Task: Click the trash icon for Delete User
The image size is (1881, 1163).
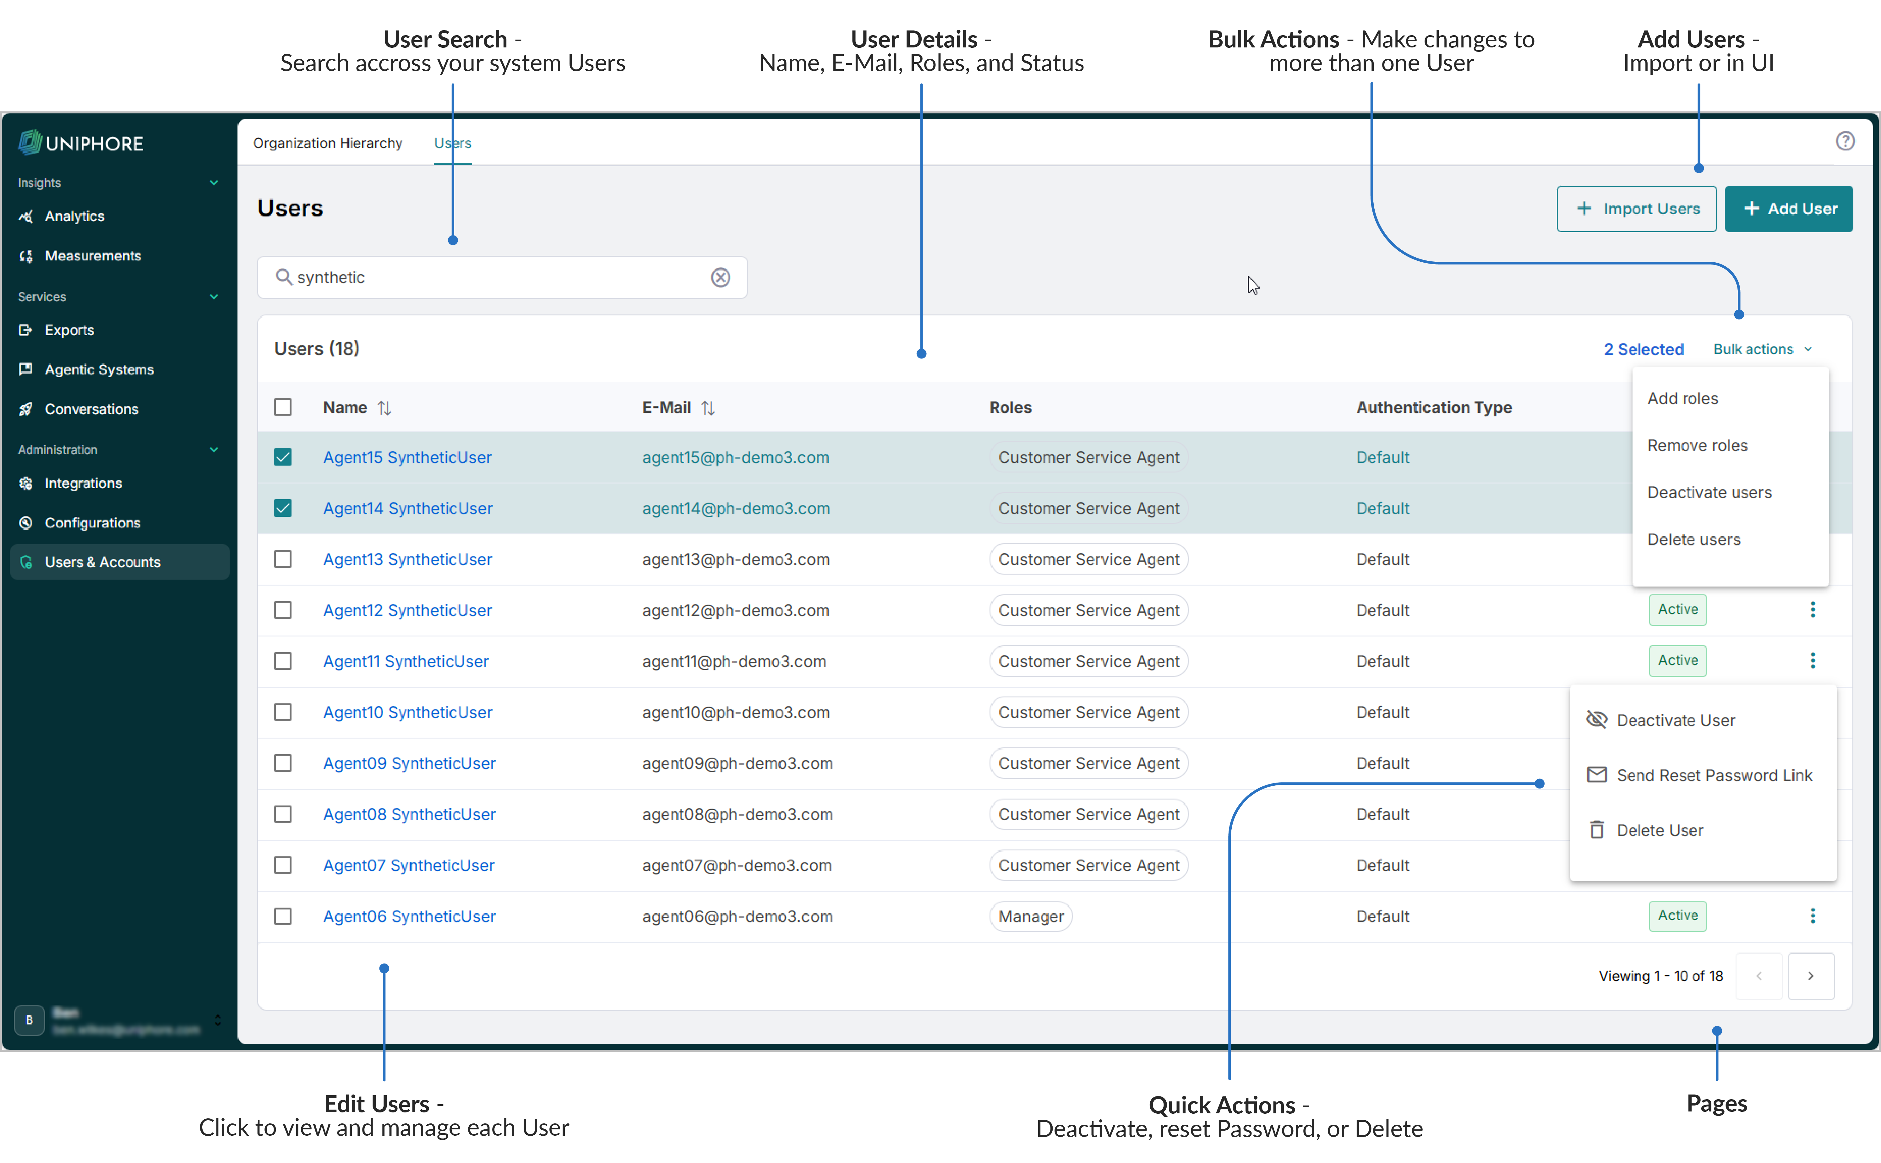Action: click(1597, 830)
